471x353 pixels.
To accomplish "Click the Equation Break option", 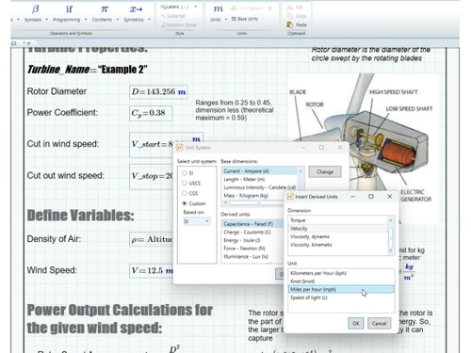I will (179, 24).
